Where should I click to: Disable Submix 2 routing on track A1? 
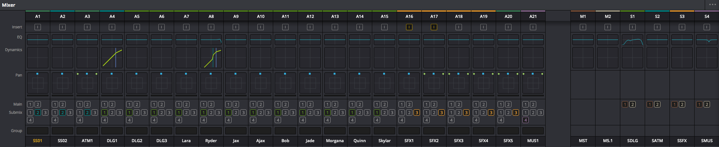pos(38,112)
